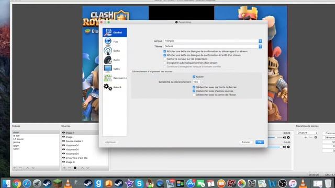
Task: Uncheck the Activer snapping checkbox
Action: pos(194,77)
